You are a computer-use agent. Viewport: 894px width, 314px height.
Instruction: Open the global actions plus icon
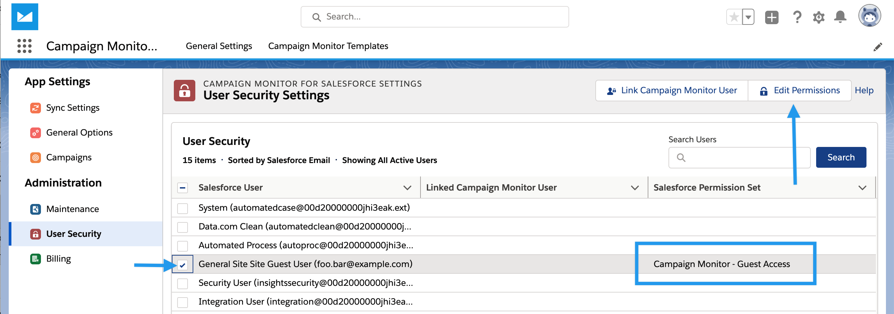[772, 17]
